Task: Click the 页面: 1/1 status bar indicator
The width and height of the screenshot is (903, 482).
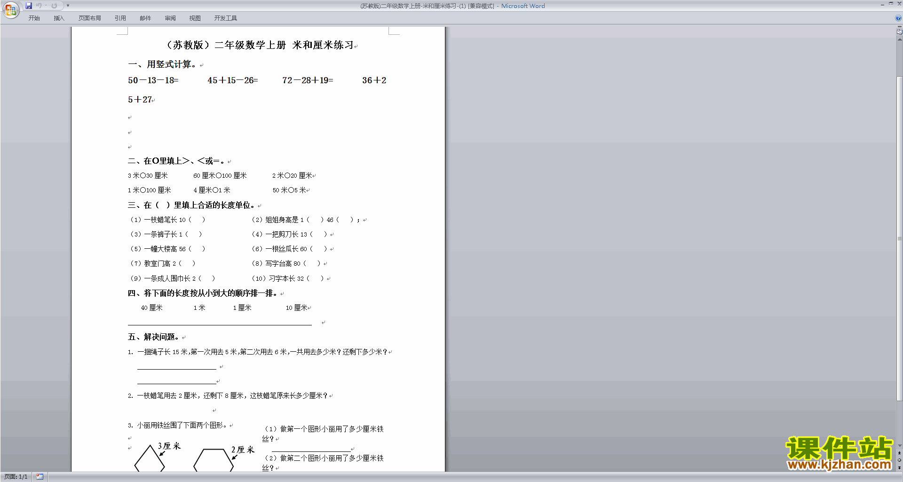Action: 16,477
